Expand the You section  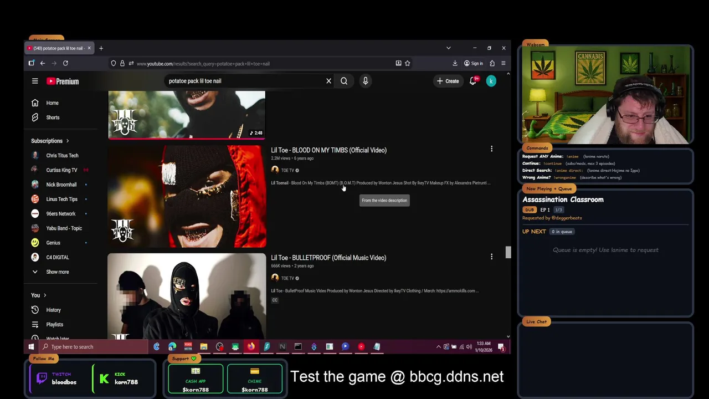tap(38, 295)
